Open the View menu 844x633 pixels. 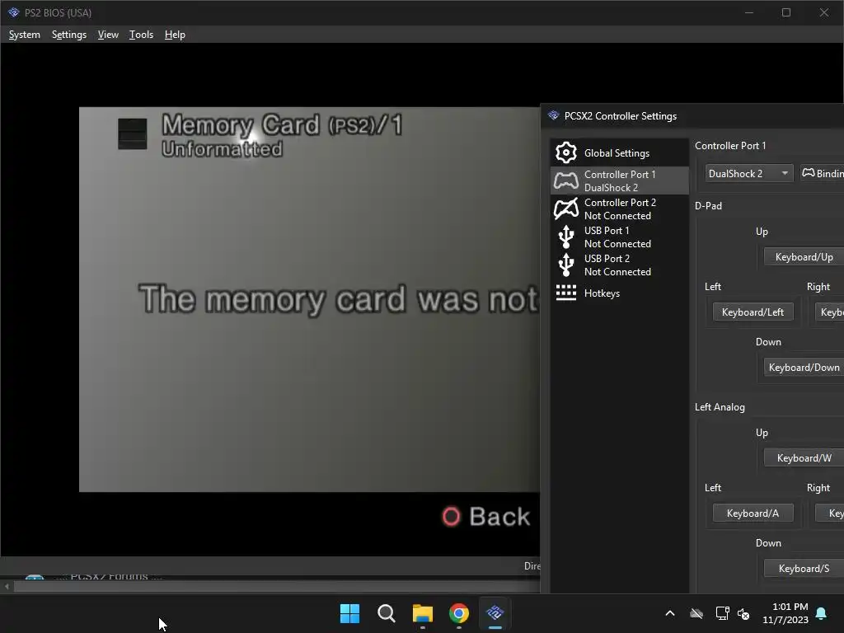click(x=108, y=35)
